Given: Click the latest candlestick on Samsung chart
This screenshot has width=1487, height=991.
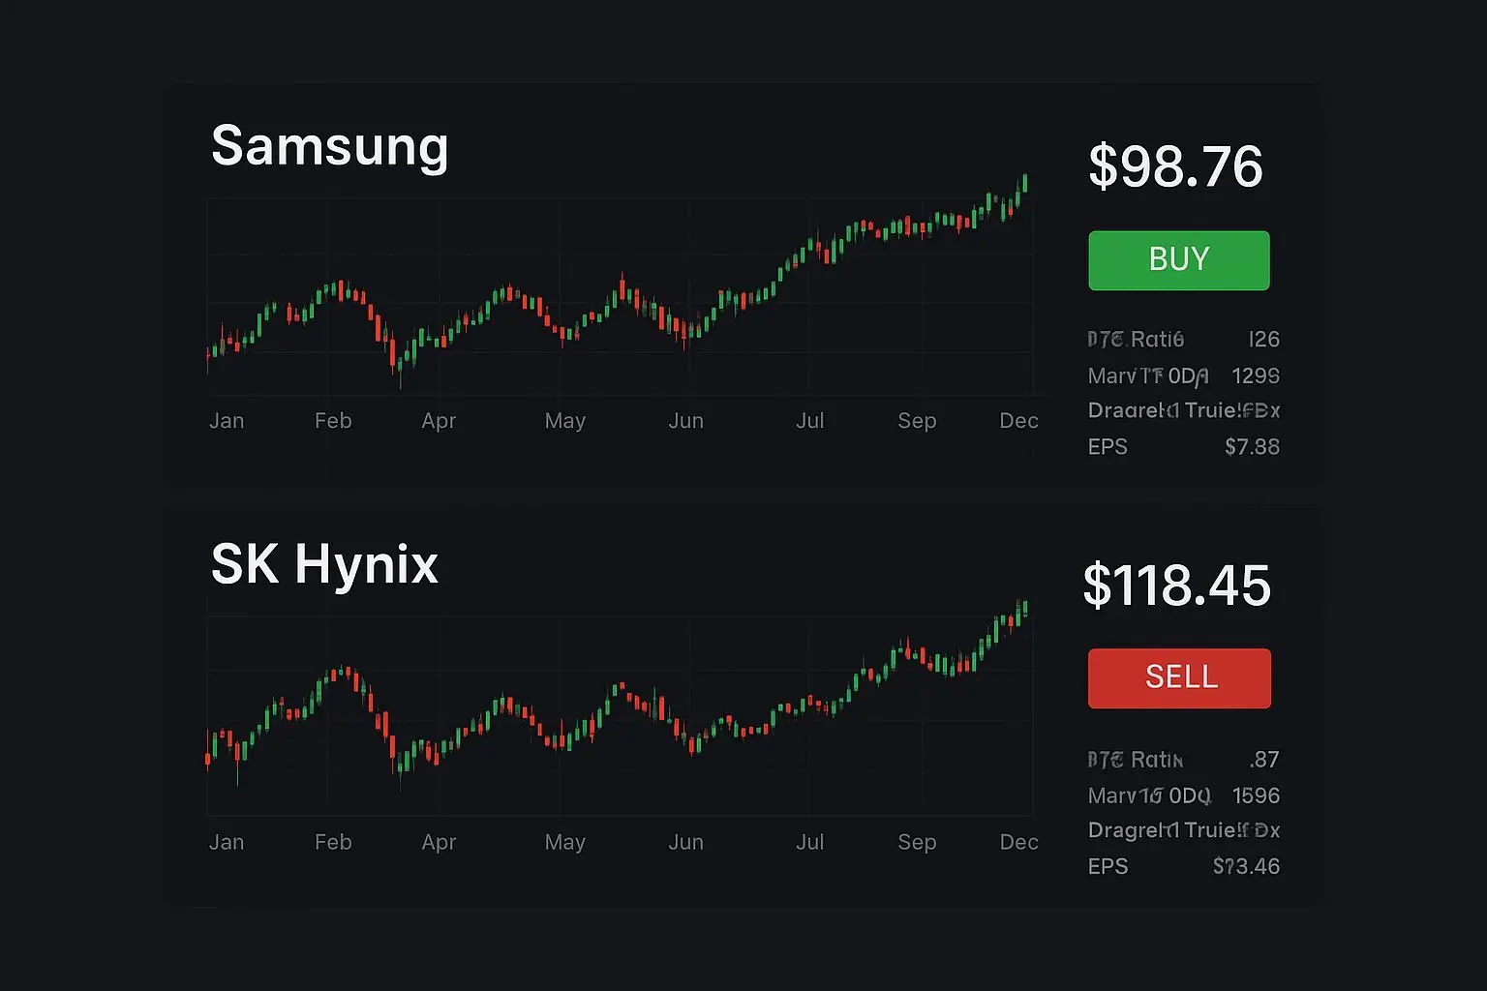Looking at the screenshot, I should click(x=1024, y=184).
